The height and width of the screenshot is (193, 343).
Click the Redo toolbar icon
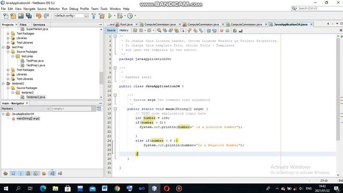pos(46,16)
